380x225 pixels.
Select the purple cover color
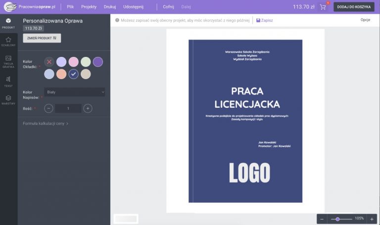click(98, 62)
